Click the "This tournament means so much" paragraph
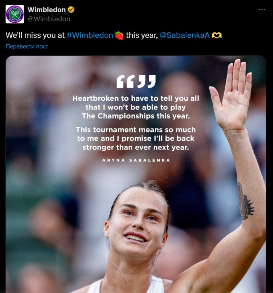The image size is (273, 293). 136,138
